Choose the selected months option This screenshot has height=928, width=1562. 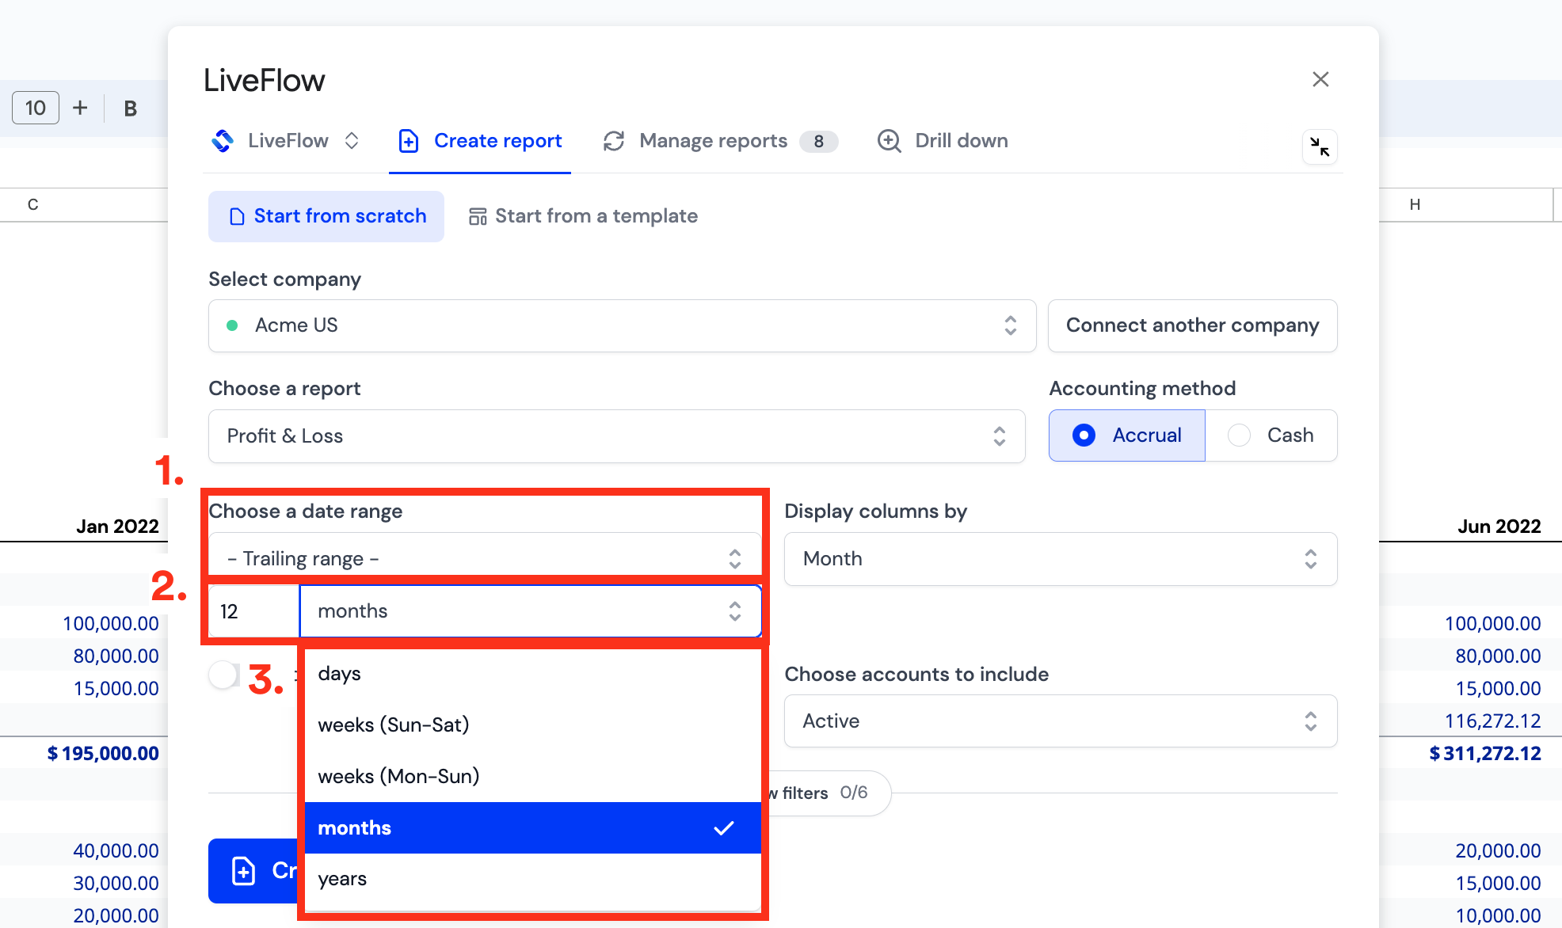[x=532, y=828]
